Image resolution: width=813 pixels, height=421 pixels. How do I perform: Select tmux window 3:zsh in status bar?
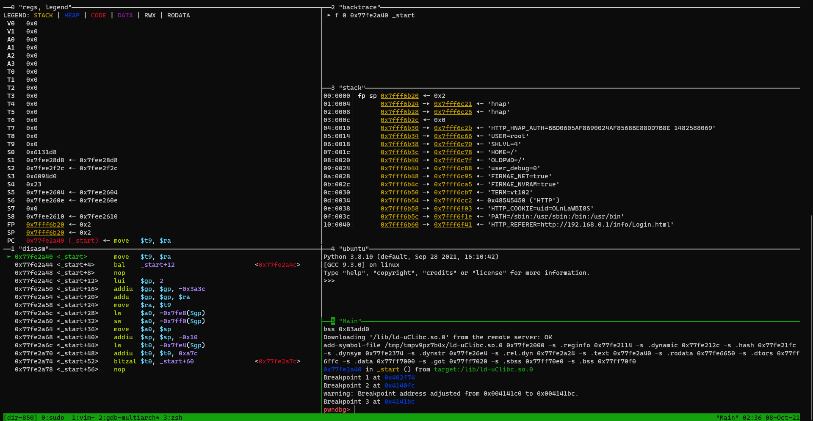click(173, 418)
